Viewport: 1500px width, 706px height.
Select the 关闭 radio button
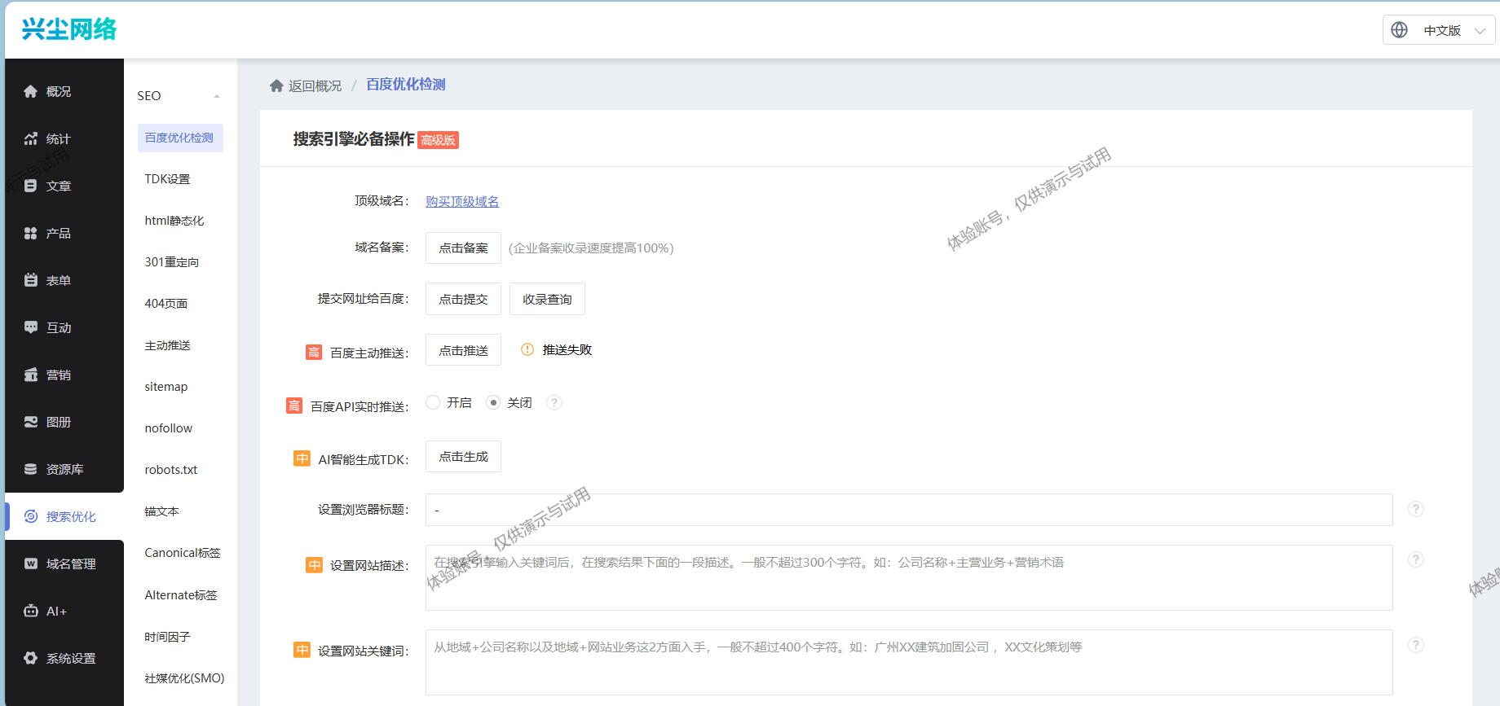pyautogui.click(x=493, y=402)
